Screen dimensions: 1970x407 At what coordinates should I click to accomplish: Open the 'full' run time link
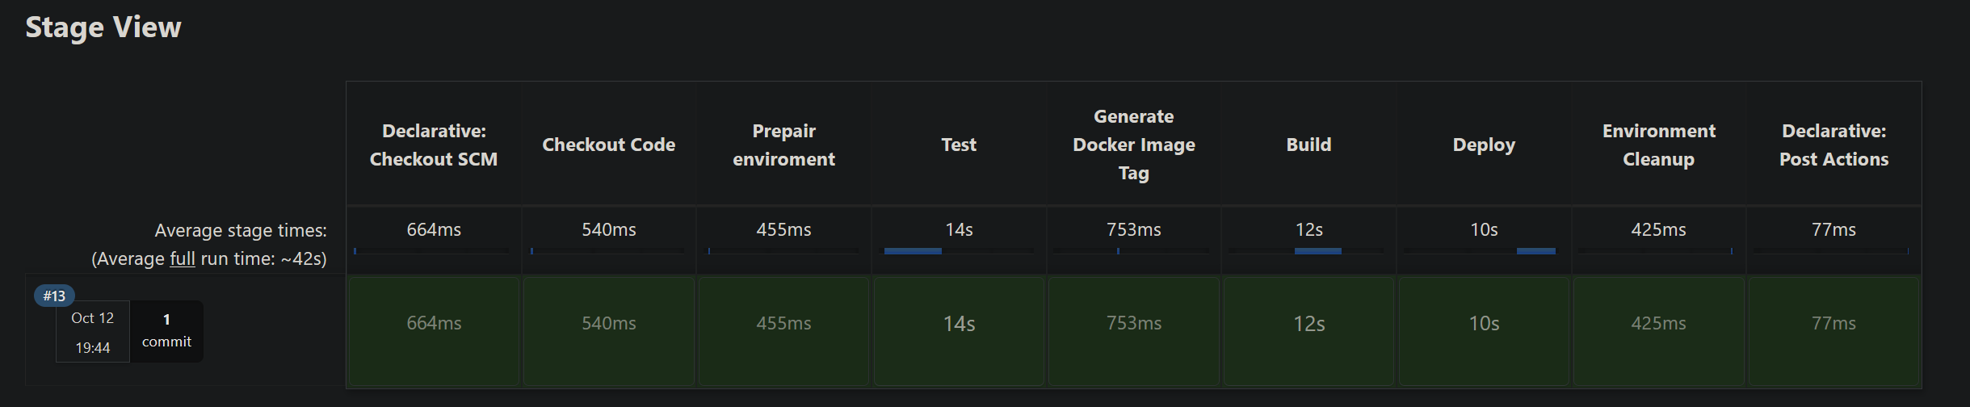coord(183,258)
